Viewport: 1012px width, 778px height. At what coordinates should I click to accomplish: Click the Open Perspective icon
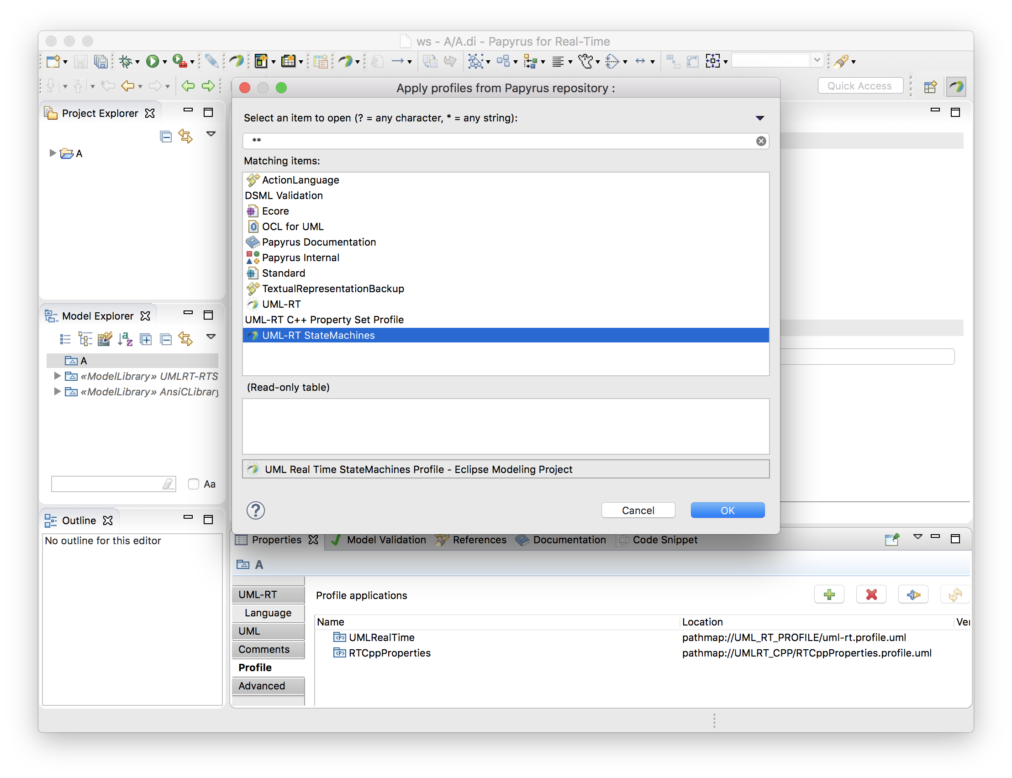click(930, 86)
